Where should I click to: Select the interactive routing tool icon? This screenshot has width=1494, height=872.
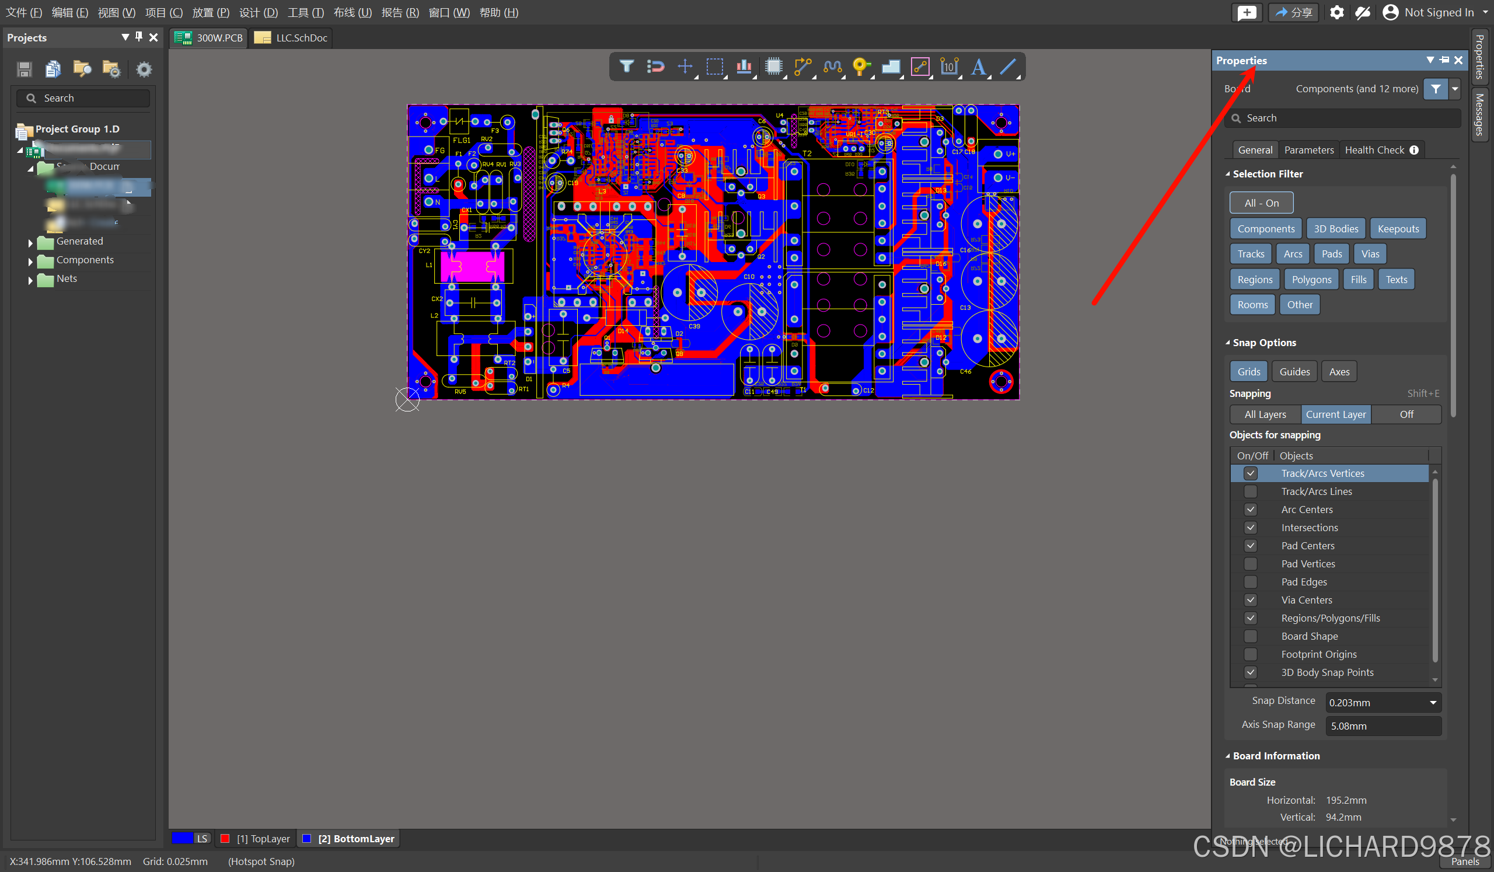(x=802, y=67)
